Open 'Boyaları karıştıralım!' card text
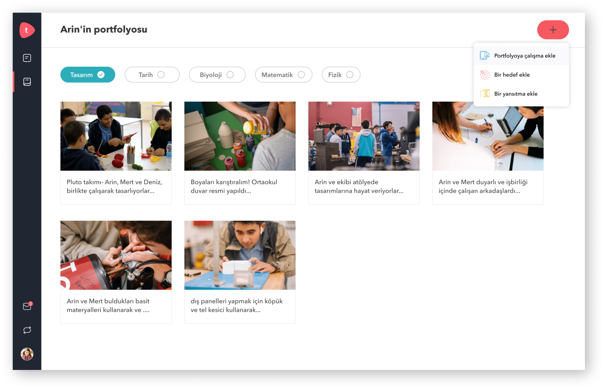 coord(234,186)
